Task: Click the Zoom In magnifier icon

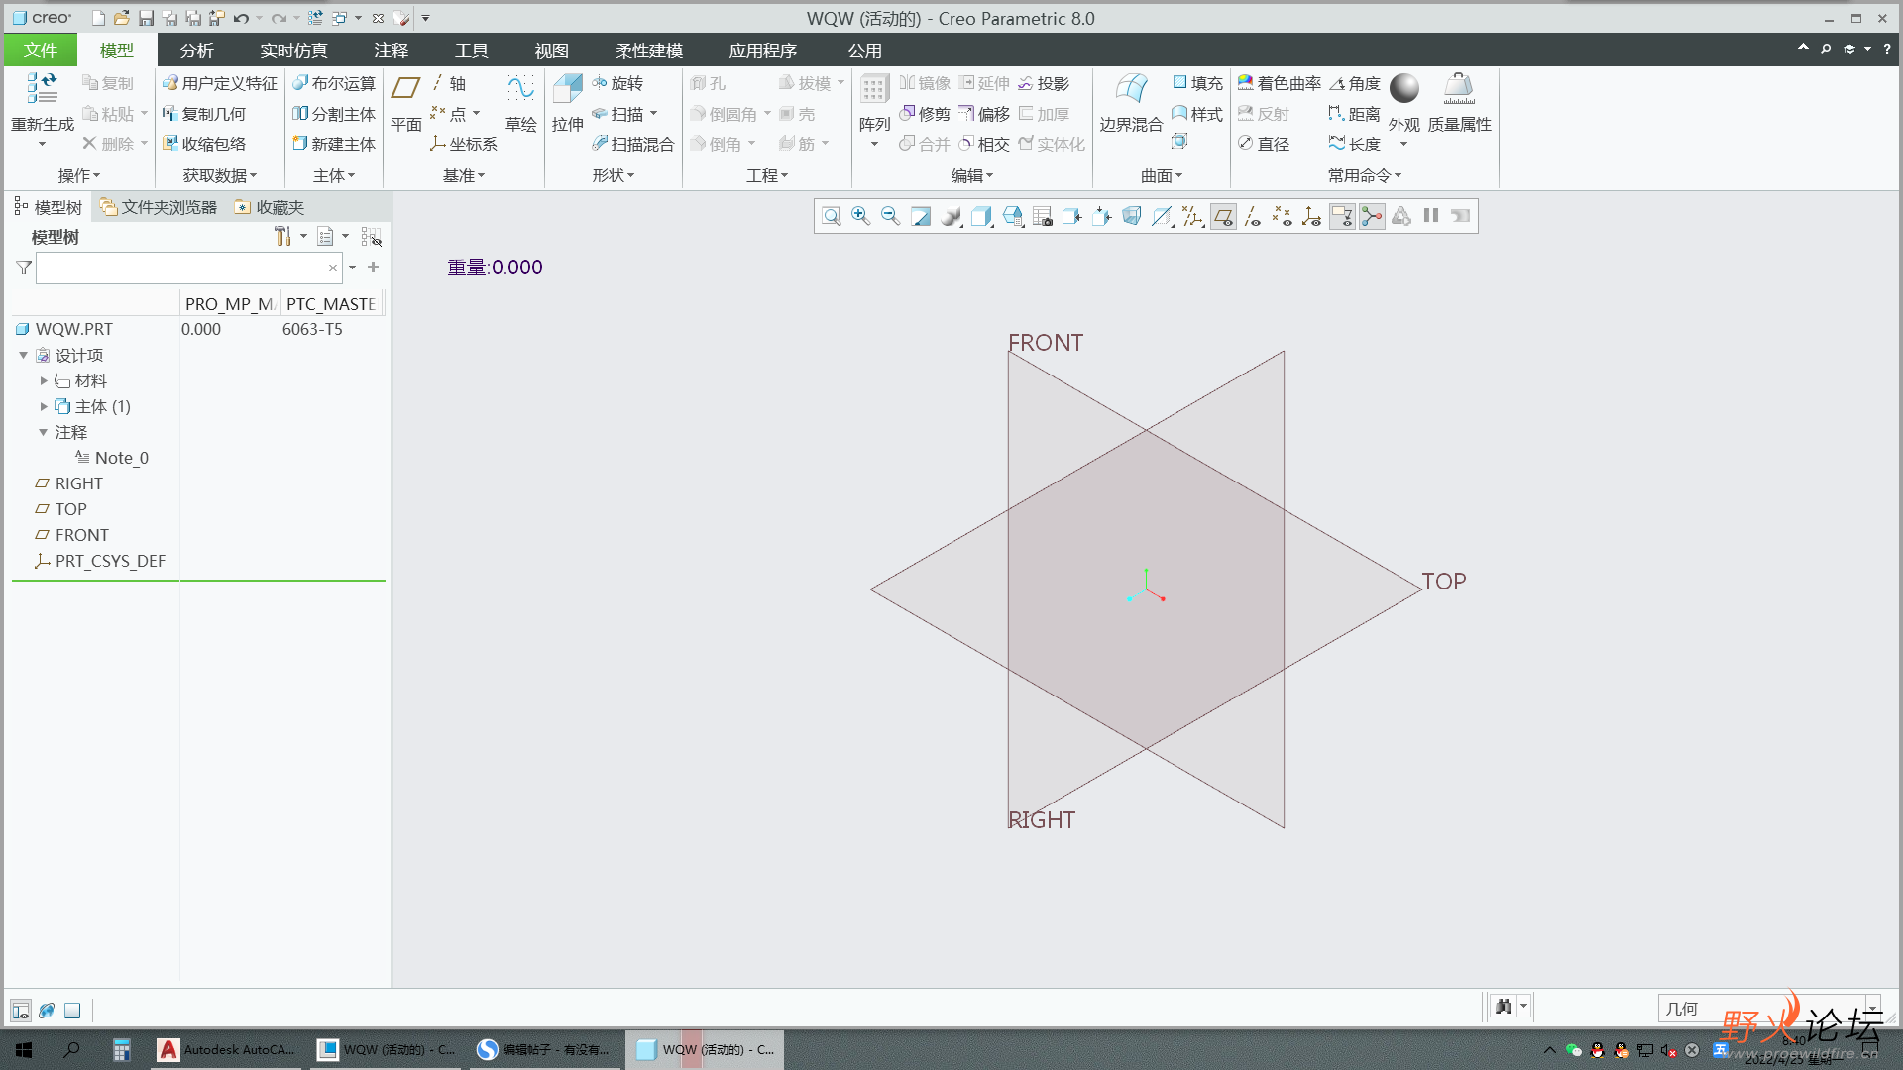Action: tap(860, 216)
